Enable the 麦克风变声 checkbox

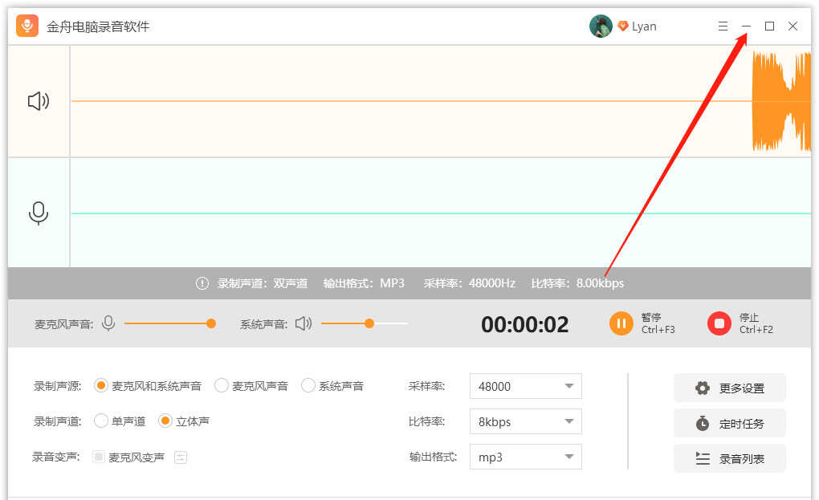click(99, 457)
